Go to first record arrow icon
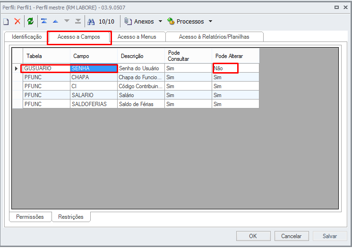This screenshot has height=248, width=352. click(x=44, y=21)
